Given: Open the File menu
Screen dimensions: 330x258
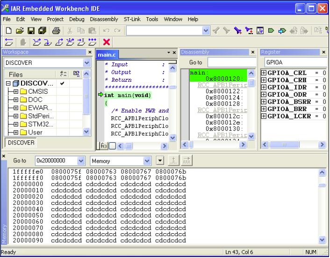Looking at the screenshot, I should (7, 19).
